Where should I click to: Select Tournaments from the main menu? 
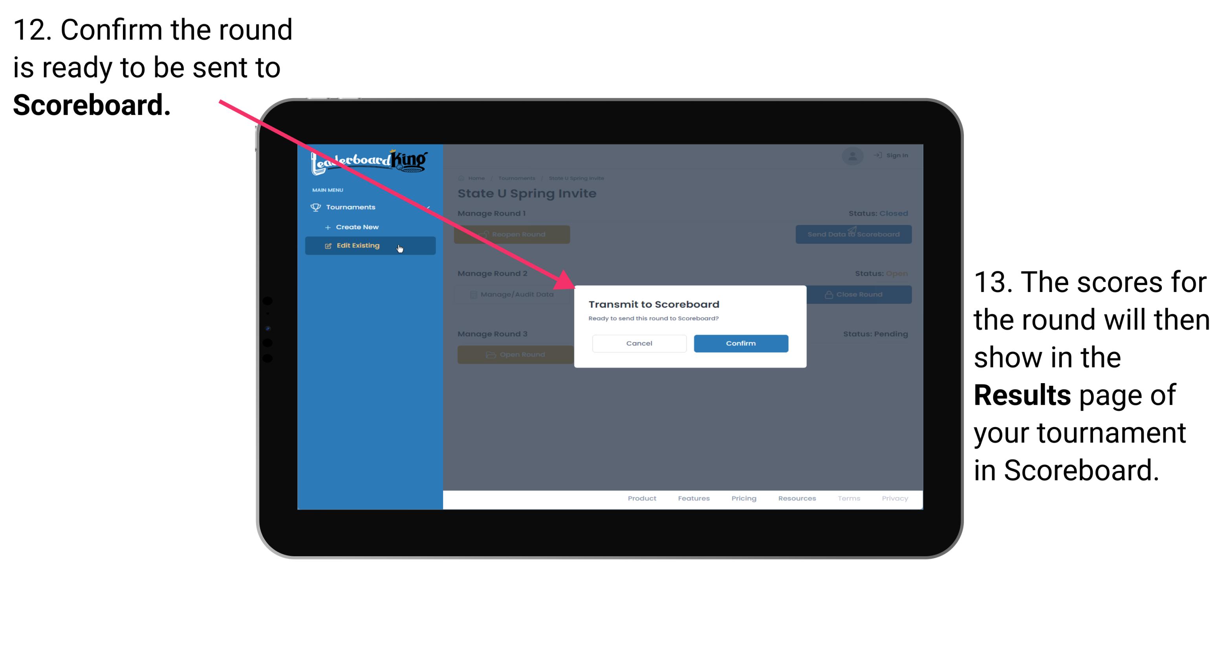coord(352,206)
